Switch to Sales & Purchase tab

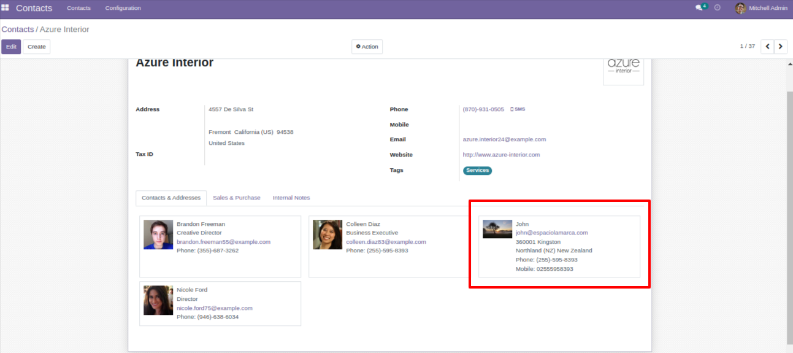click(237, 198)
